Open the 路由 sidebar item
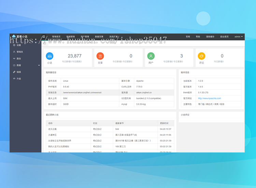 [25, 58]
